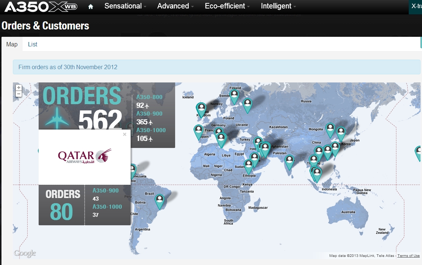Click the Qatar Airways logo
This screenshot has height=265, width=422.
(85, 156)
